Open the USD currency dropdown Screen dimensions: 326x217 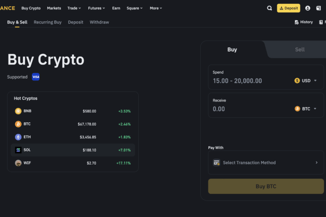(306, 81)
